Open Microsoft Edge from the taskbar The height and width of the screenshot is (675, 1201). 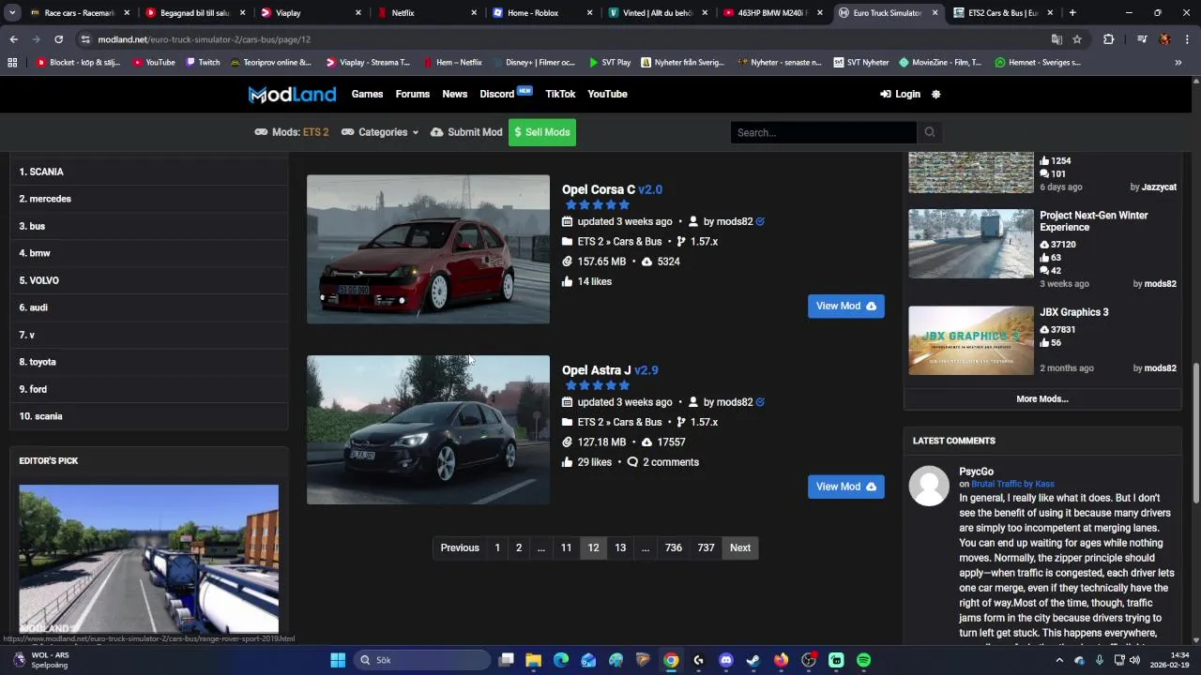(x=561, y=660)
